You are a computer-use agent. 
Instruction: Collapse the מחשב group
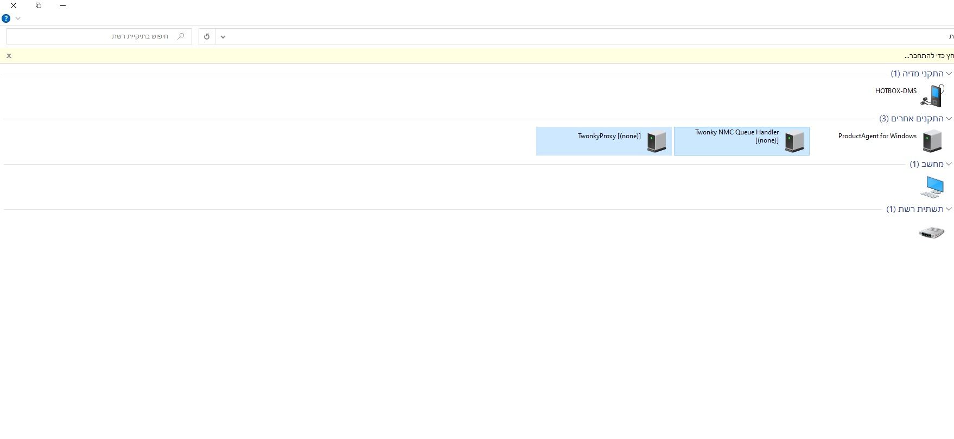[x=949, y=164]
